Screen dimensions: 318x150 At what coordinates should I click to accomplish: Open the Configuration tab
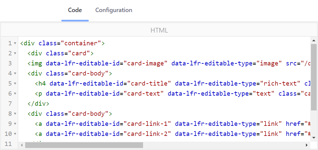(x=113, y=10)
